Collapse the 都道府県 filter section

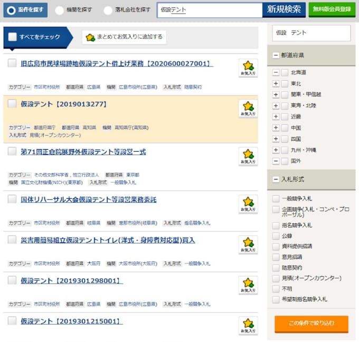point(276,55)
